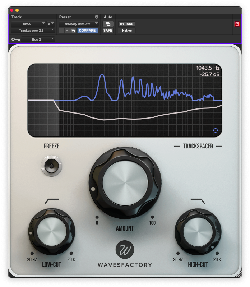Click the -25.7 dB level readout
The image size is (250, 287).
[x=210, y=74]
